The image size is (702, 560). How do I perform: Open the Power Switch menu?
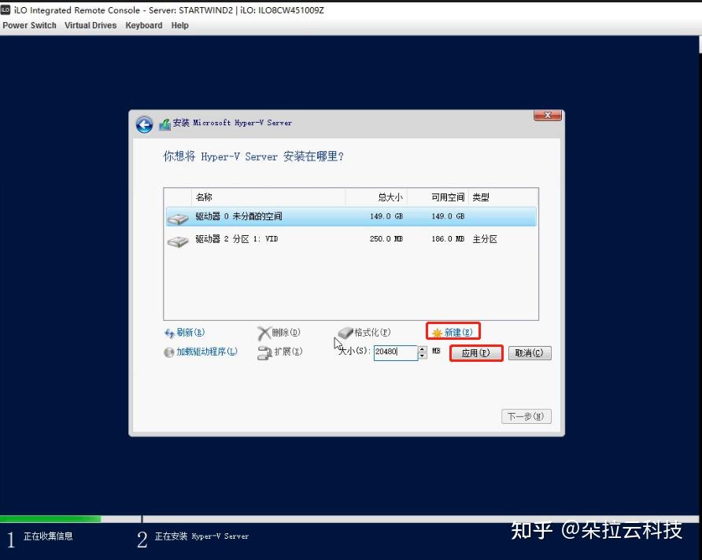30,25
